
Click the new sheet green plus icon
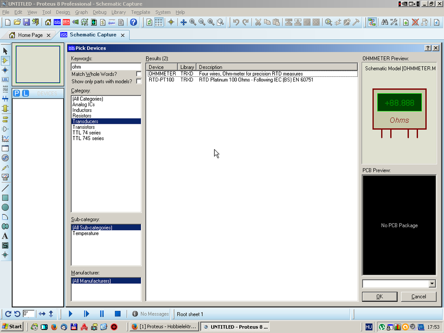pos(406,22)
